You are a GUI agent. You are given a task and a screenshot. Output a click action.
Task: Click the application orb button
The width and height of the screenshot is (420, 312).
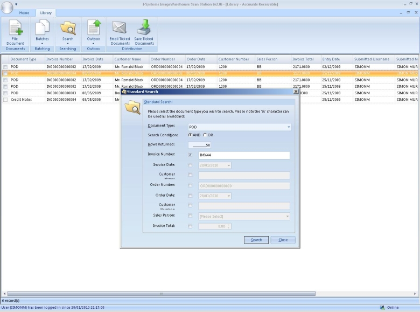[x=6, y=7]
